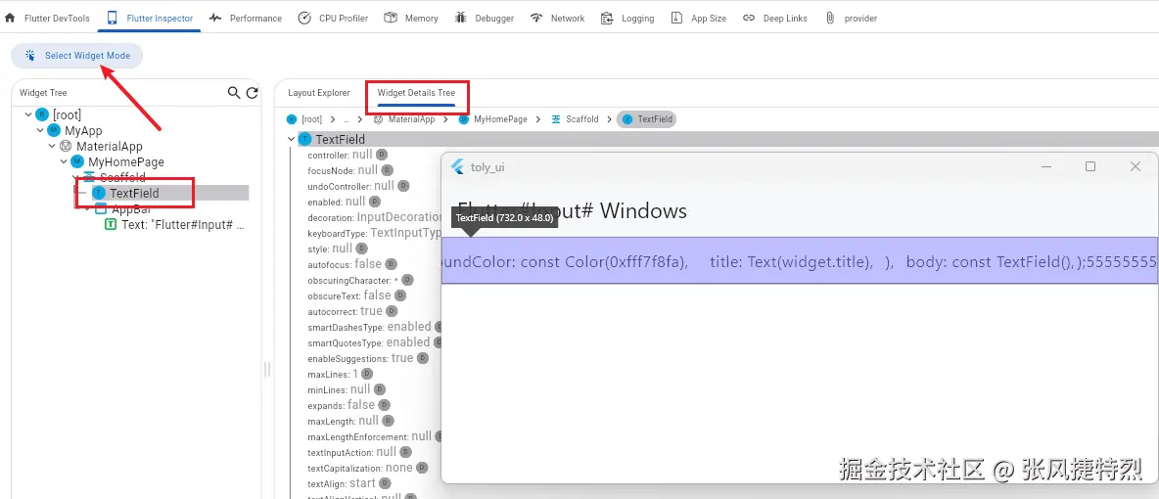Image resolution: width=1159 pixels, height=499 pixels.
Task: Click default badge next to textInputAction
Action: pos(406,452)
